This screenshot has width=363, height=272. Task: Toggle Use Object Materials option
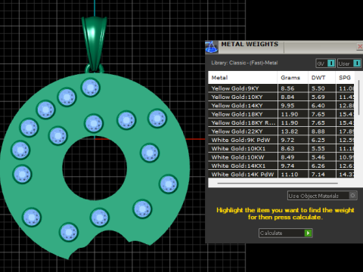pos(322,196)
